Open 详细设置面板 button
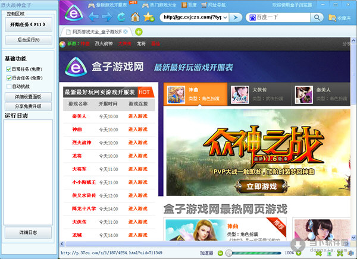Image resolution: width=357 pixels, height=259 pixels. 28,97
